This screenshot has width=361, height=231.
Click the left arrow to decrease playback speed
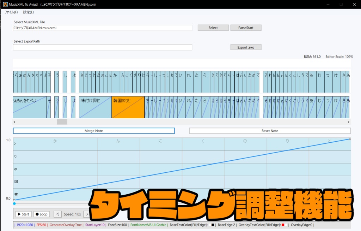click(x=57, y=214)
